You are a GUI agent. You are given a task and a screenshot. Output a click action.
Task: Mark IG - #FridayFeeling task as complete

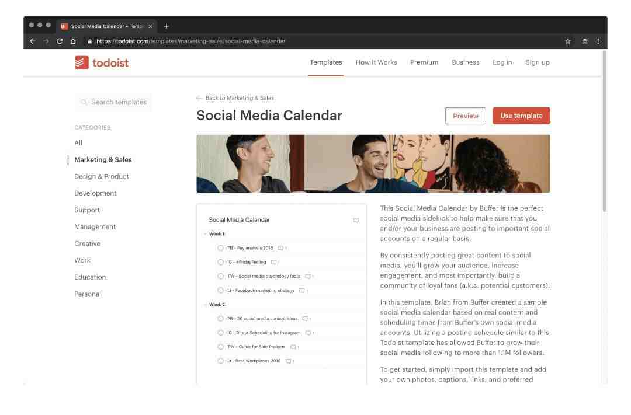tap(220, 262)
